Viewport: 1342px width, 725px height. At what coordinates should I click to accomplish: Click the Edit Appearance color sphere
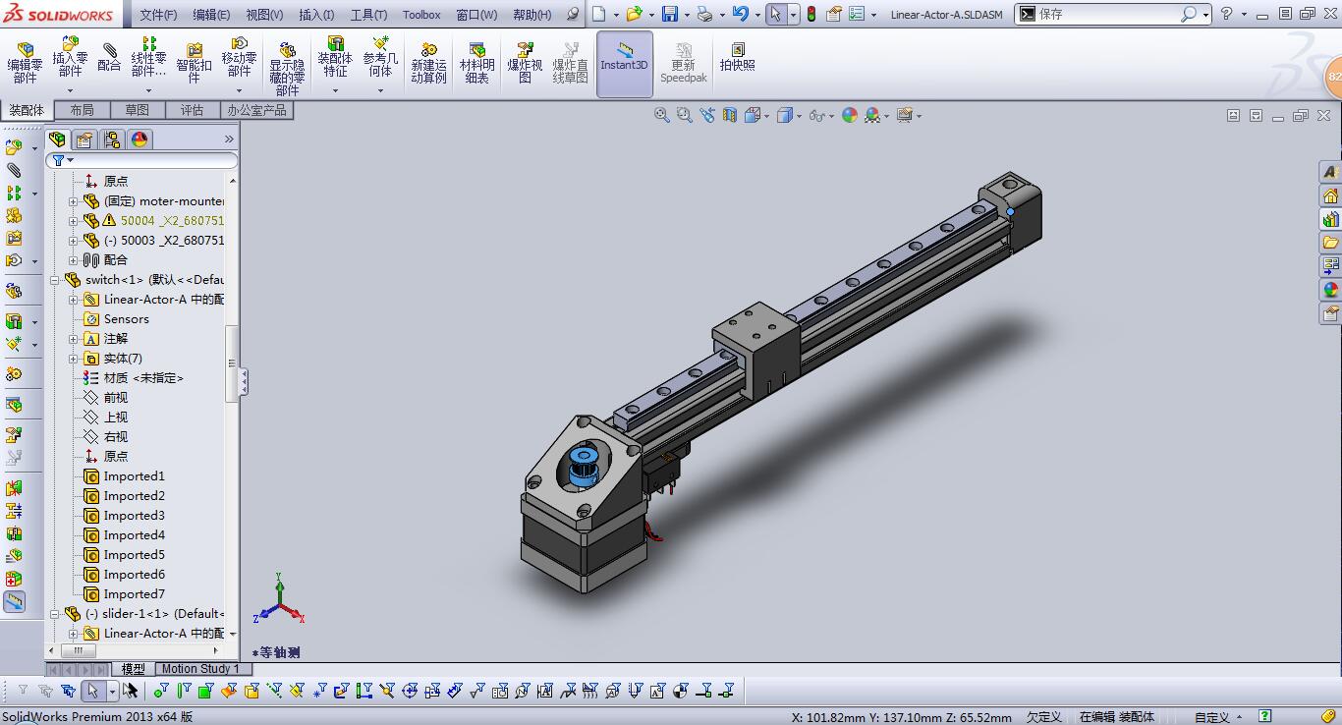click(849, 115)
